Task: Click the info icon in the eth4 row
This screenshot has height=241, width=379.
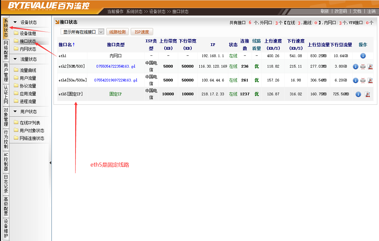Action: (355, 80)
